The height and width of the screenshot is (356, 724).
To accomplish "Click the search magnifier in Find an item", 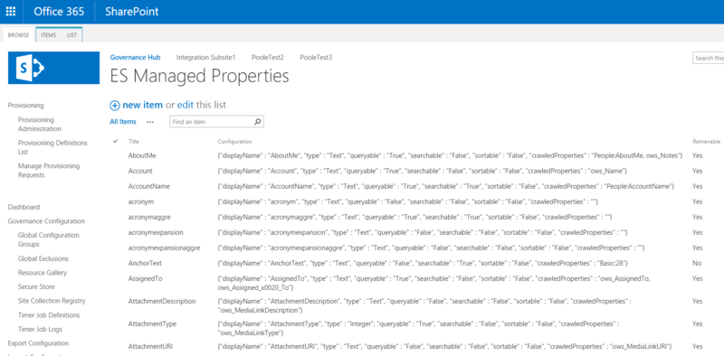I will click(x=258, y=122).
